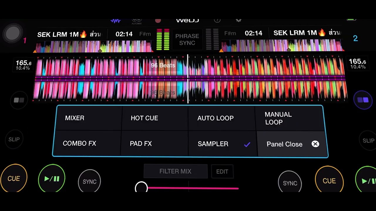
Task: Open the settings gear icon
Action: pyautogui.click(x=239, y=20)
